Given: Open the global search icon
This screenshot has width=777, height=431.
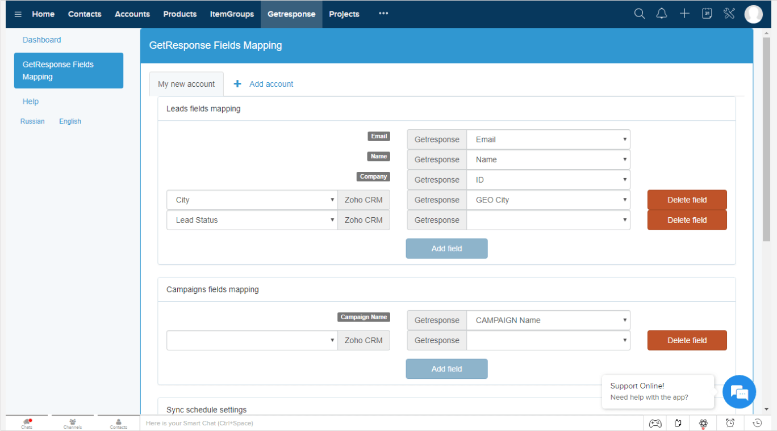Looking at the screenshot, I should tap(640, 13).
